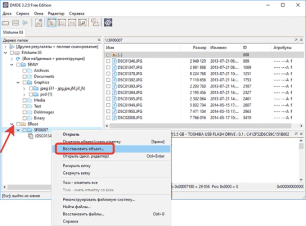Image resolution: width=306 pixels, height=226 pixels.
Task: Activate the tree view panel icon
Action: tap(52, 23)
